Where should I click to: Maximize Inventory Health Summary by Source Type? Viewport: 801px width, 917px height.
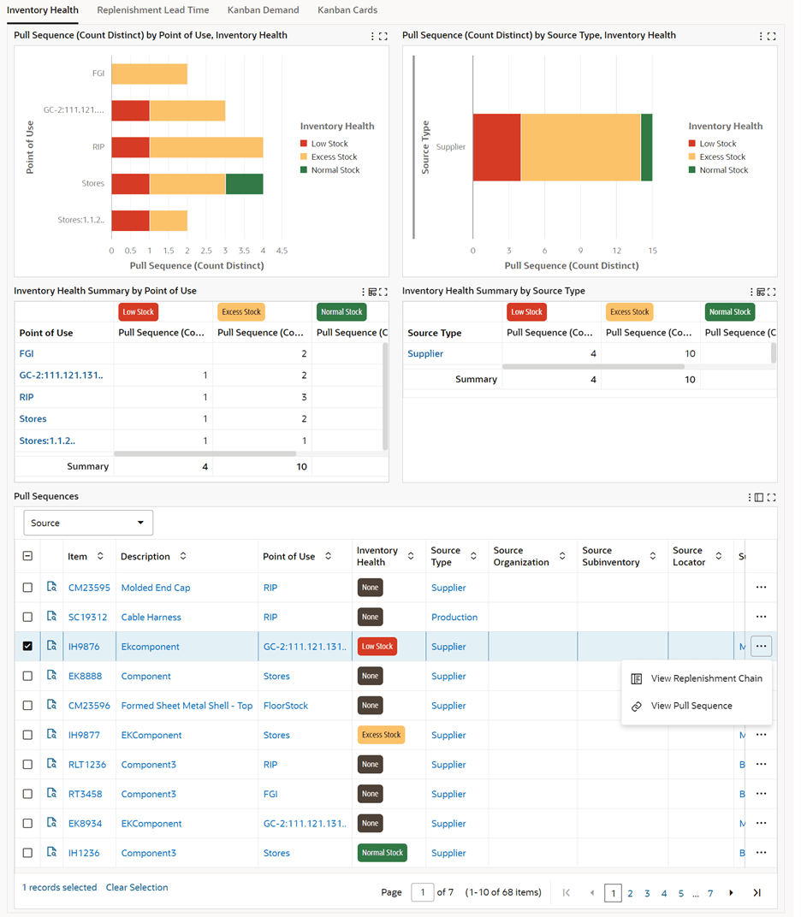coord(772,292)
